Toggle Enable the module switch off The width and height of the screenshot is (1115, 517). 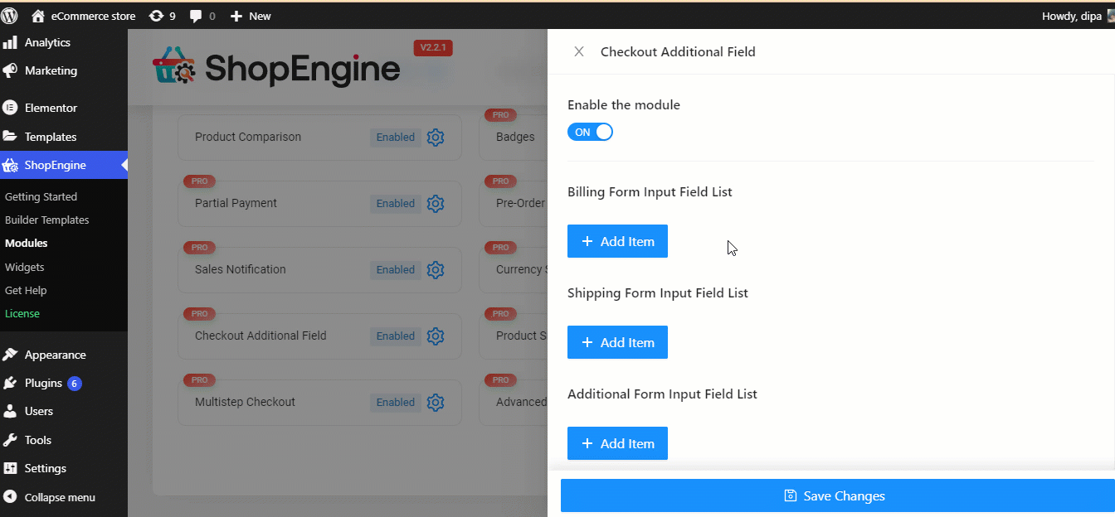[590, 132]
